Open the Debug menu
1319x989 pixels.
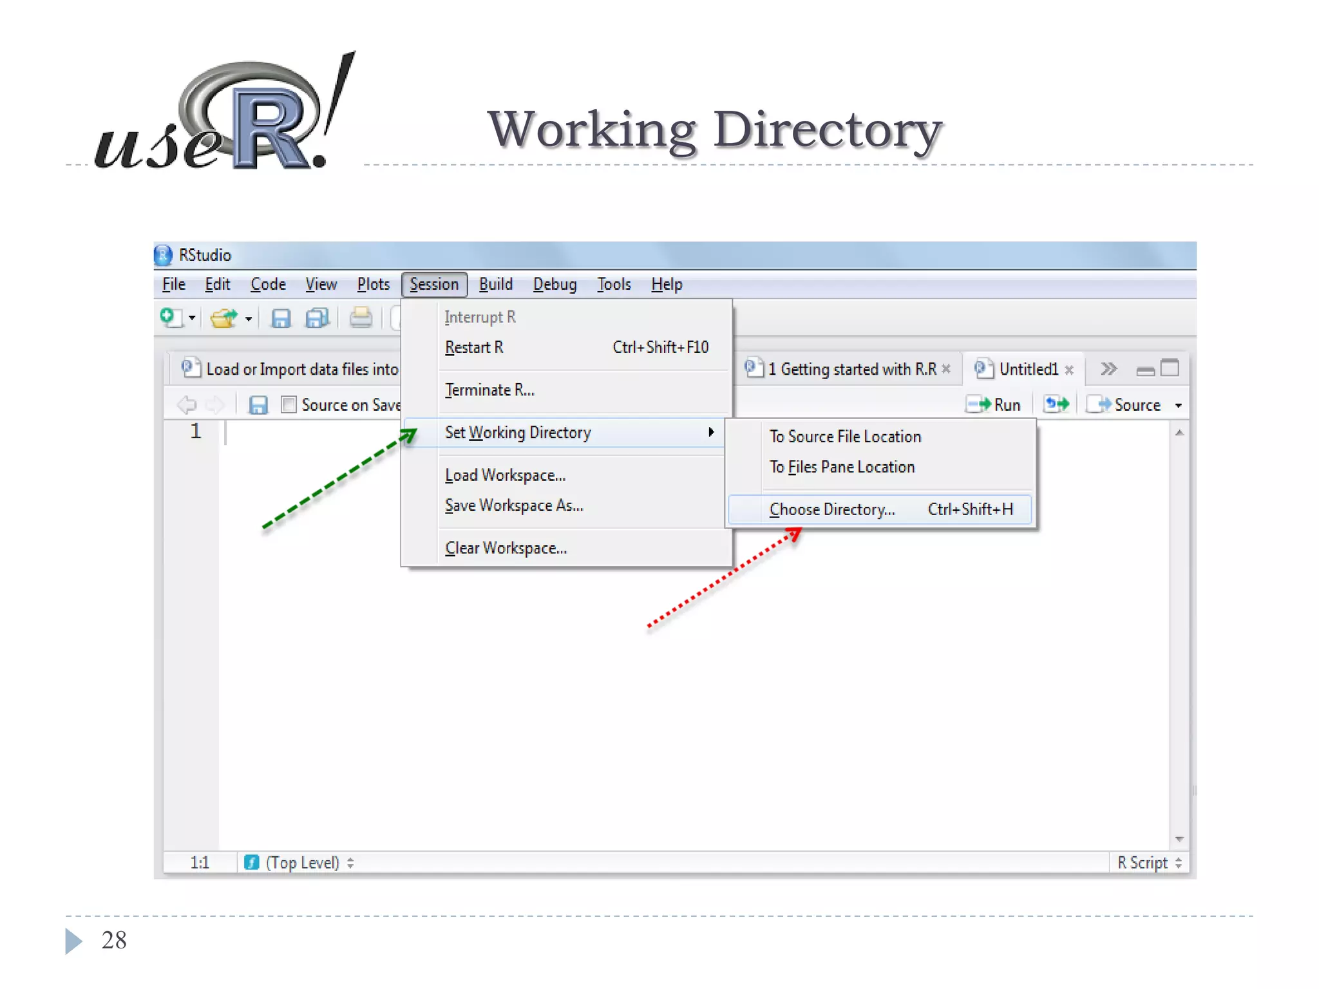pos(555,284)
